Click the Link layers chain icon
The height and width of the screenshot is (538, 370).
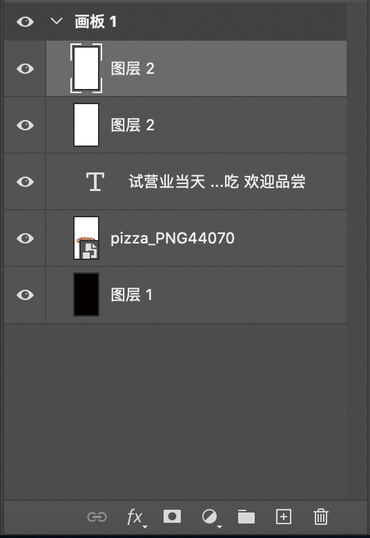[x=97, y=517]
